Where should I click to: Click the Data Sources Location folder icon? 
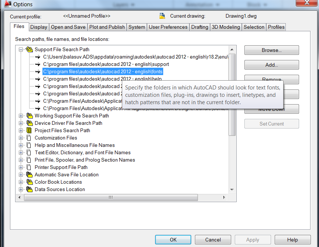(x=30, y=190)
